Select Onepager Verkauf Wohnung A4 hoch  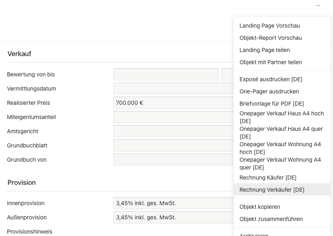(280, 148)
